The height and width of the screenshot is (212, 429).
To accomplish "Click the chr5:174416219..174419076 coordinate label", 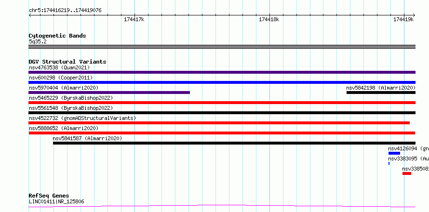I will coord(65,10).
